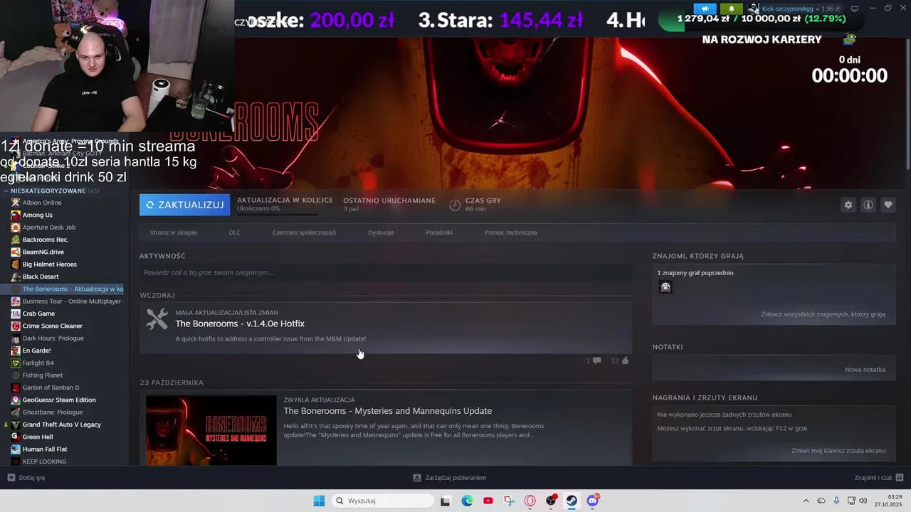The image size is (911, 512).
Task: Open the Poradniki tab
Action: tap(439, 233)
